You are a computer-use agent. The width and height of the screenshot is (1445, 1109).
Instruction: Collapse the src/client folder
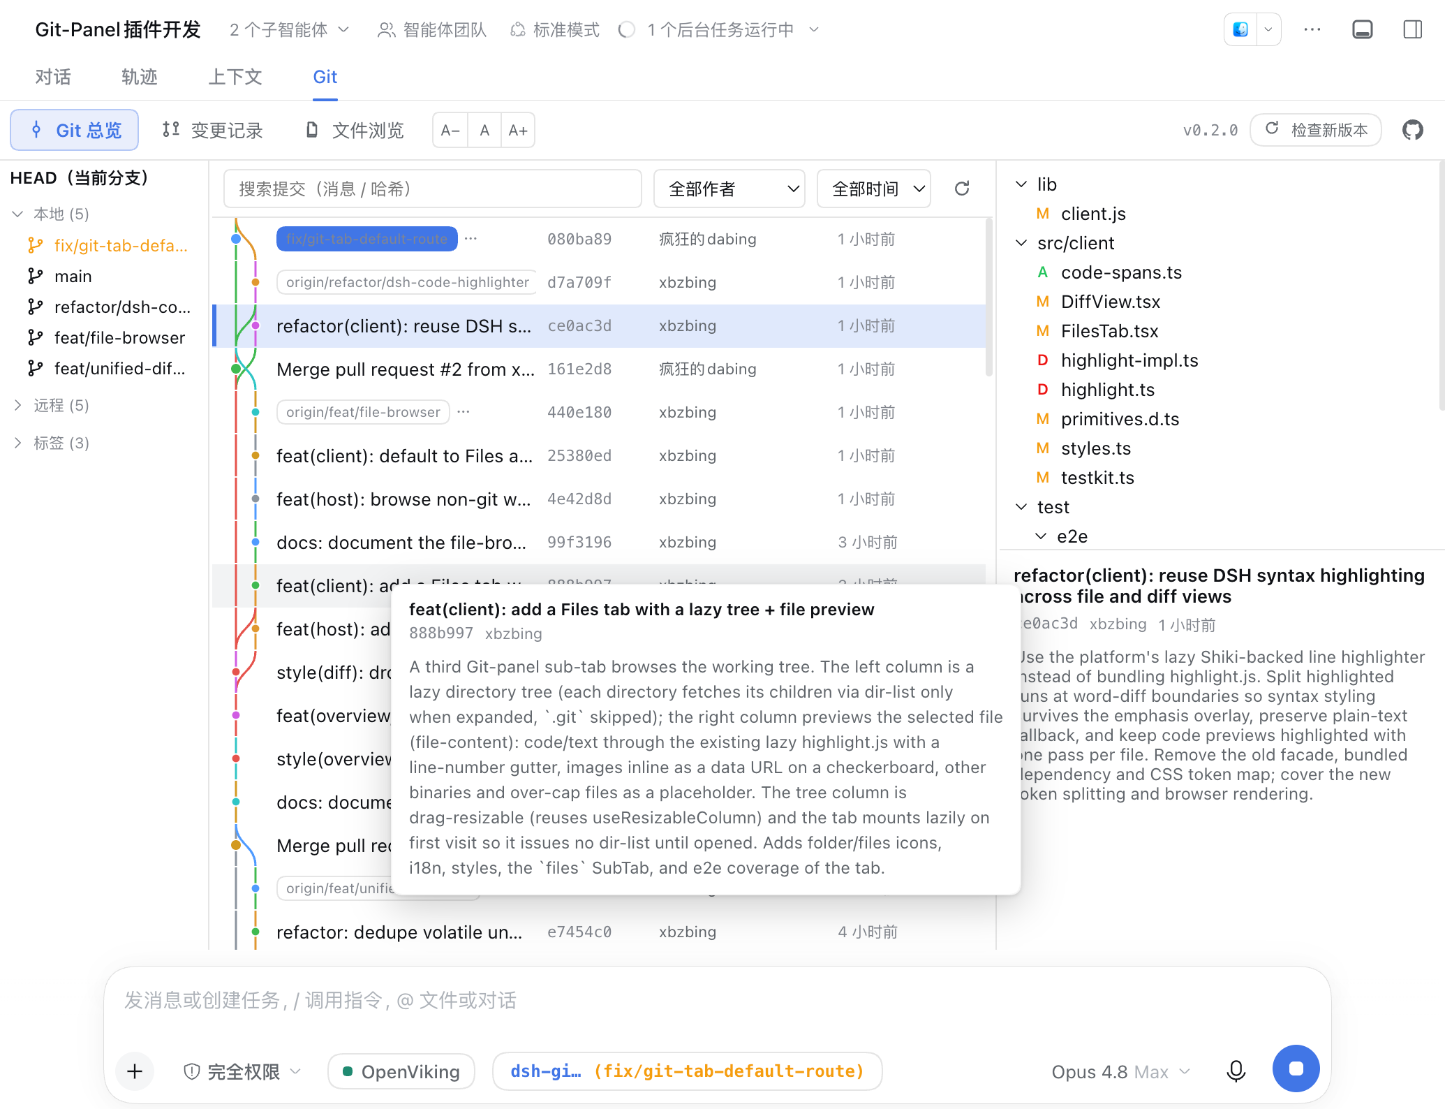point(1021,243)
